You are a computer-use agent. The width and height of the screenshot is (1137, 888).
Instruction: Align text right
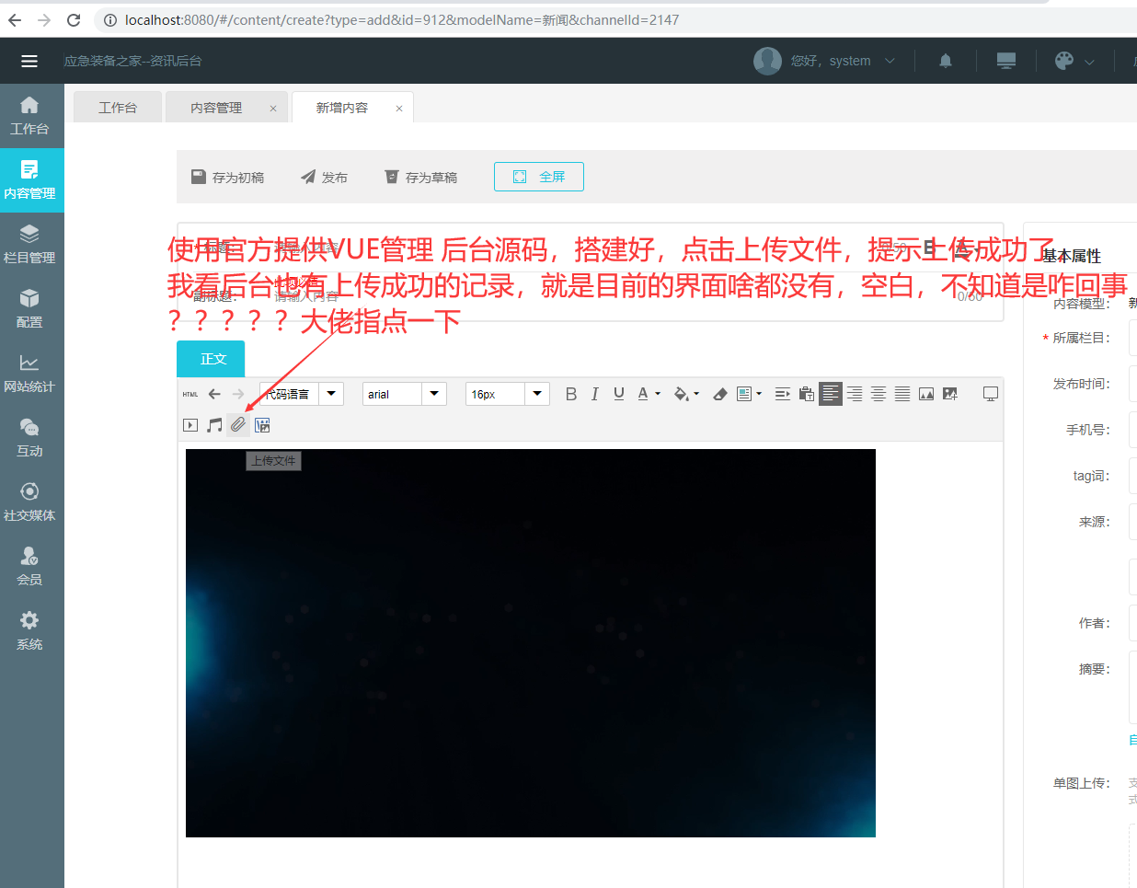[855, 394]
